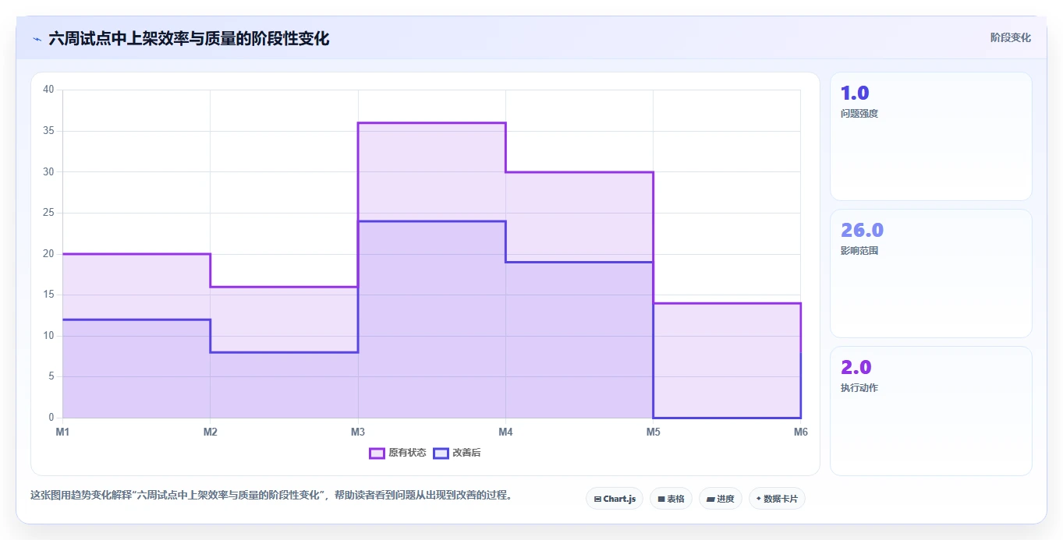
Task: Click the y-axis label 35
Action: pos(48,131)
